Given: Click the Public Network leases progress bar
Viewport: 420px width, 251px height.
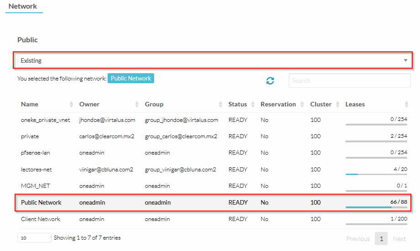Looking at the screenshot, I should (x=376, y=207).
